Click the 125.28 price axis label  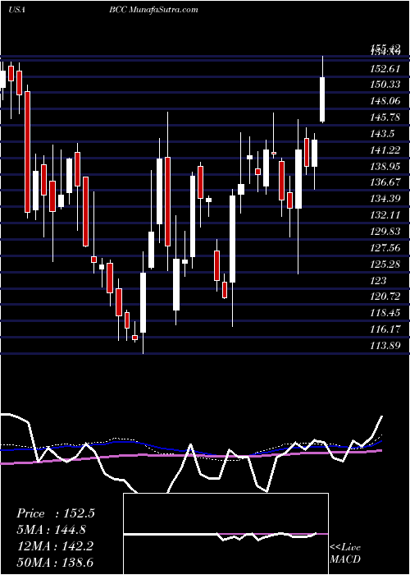(385, 264)
